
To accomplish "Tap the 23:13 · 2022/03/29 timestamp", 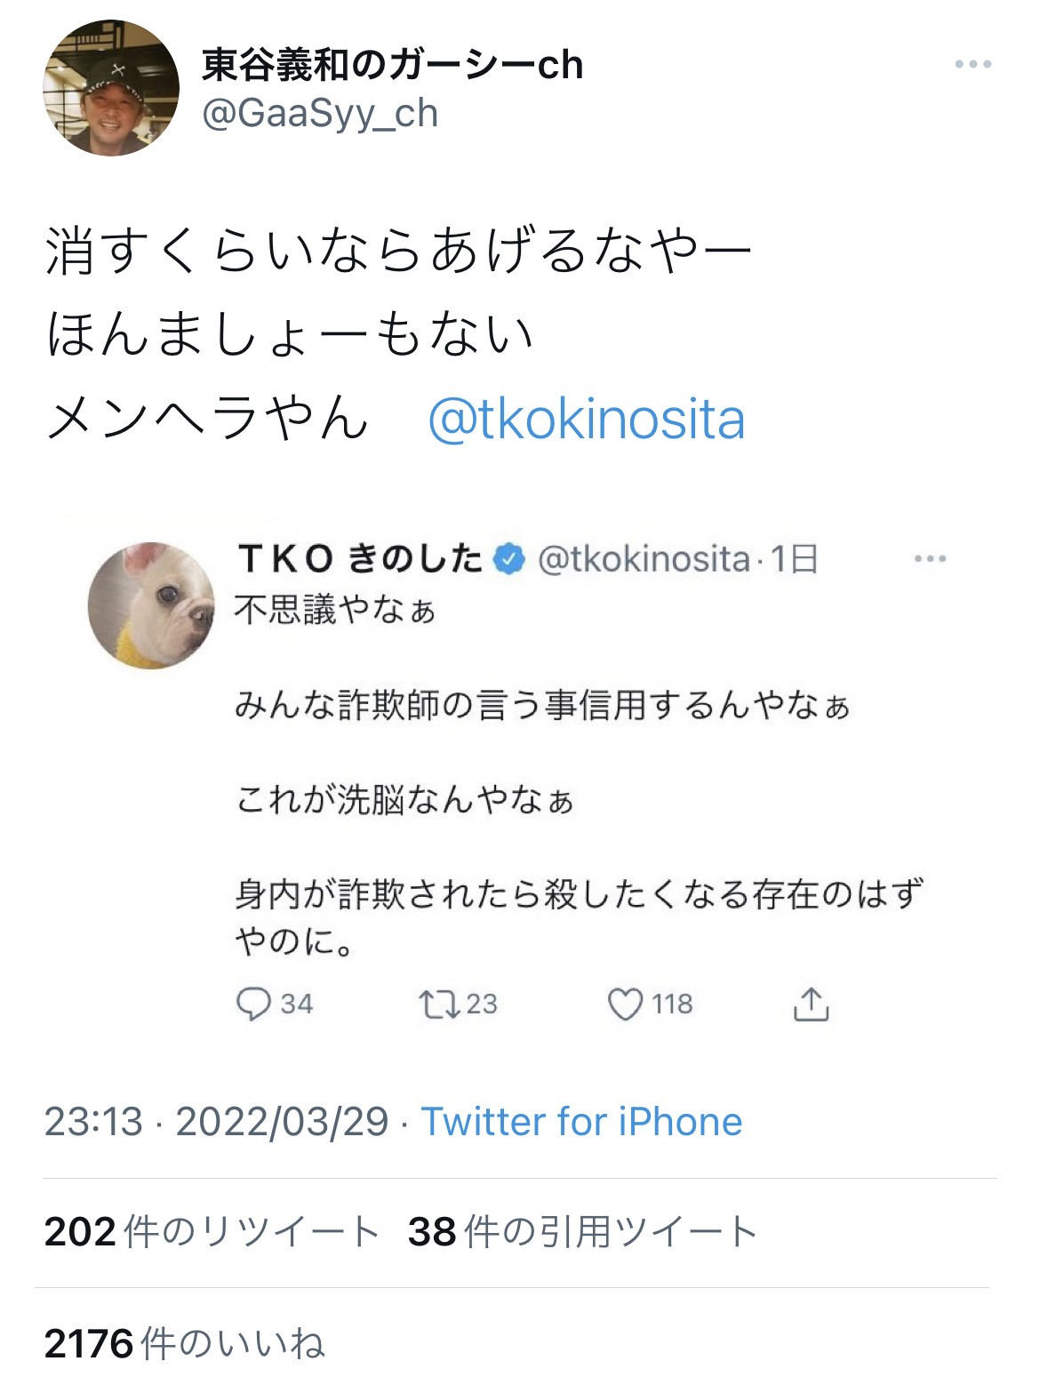I will click(x=216, y=1122).
